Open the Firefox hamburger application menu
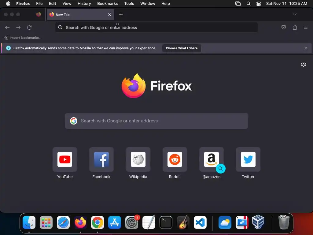Screen dimensions: 313x235 306,27
